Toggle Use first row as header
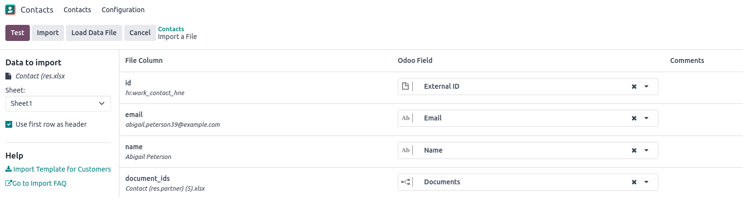Viewport: 743px width, 197px height. (x=9, y=124)
